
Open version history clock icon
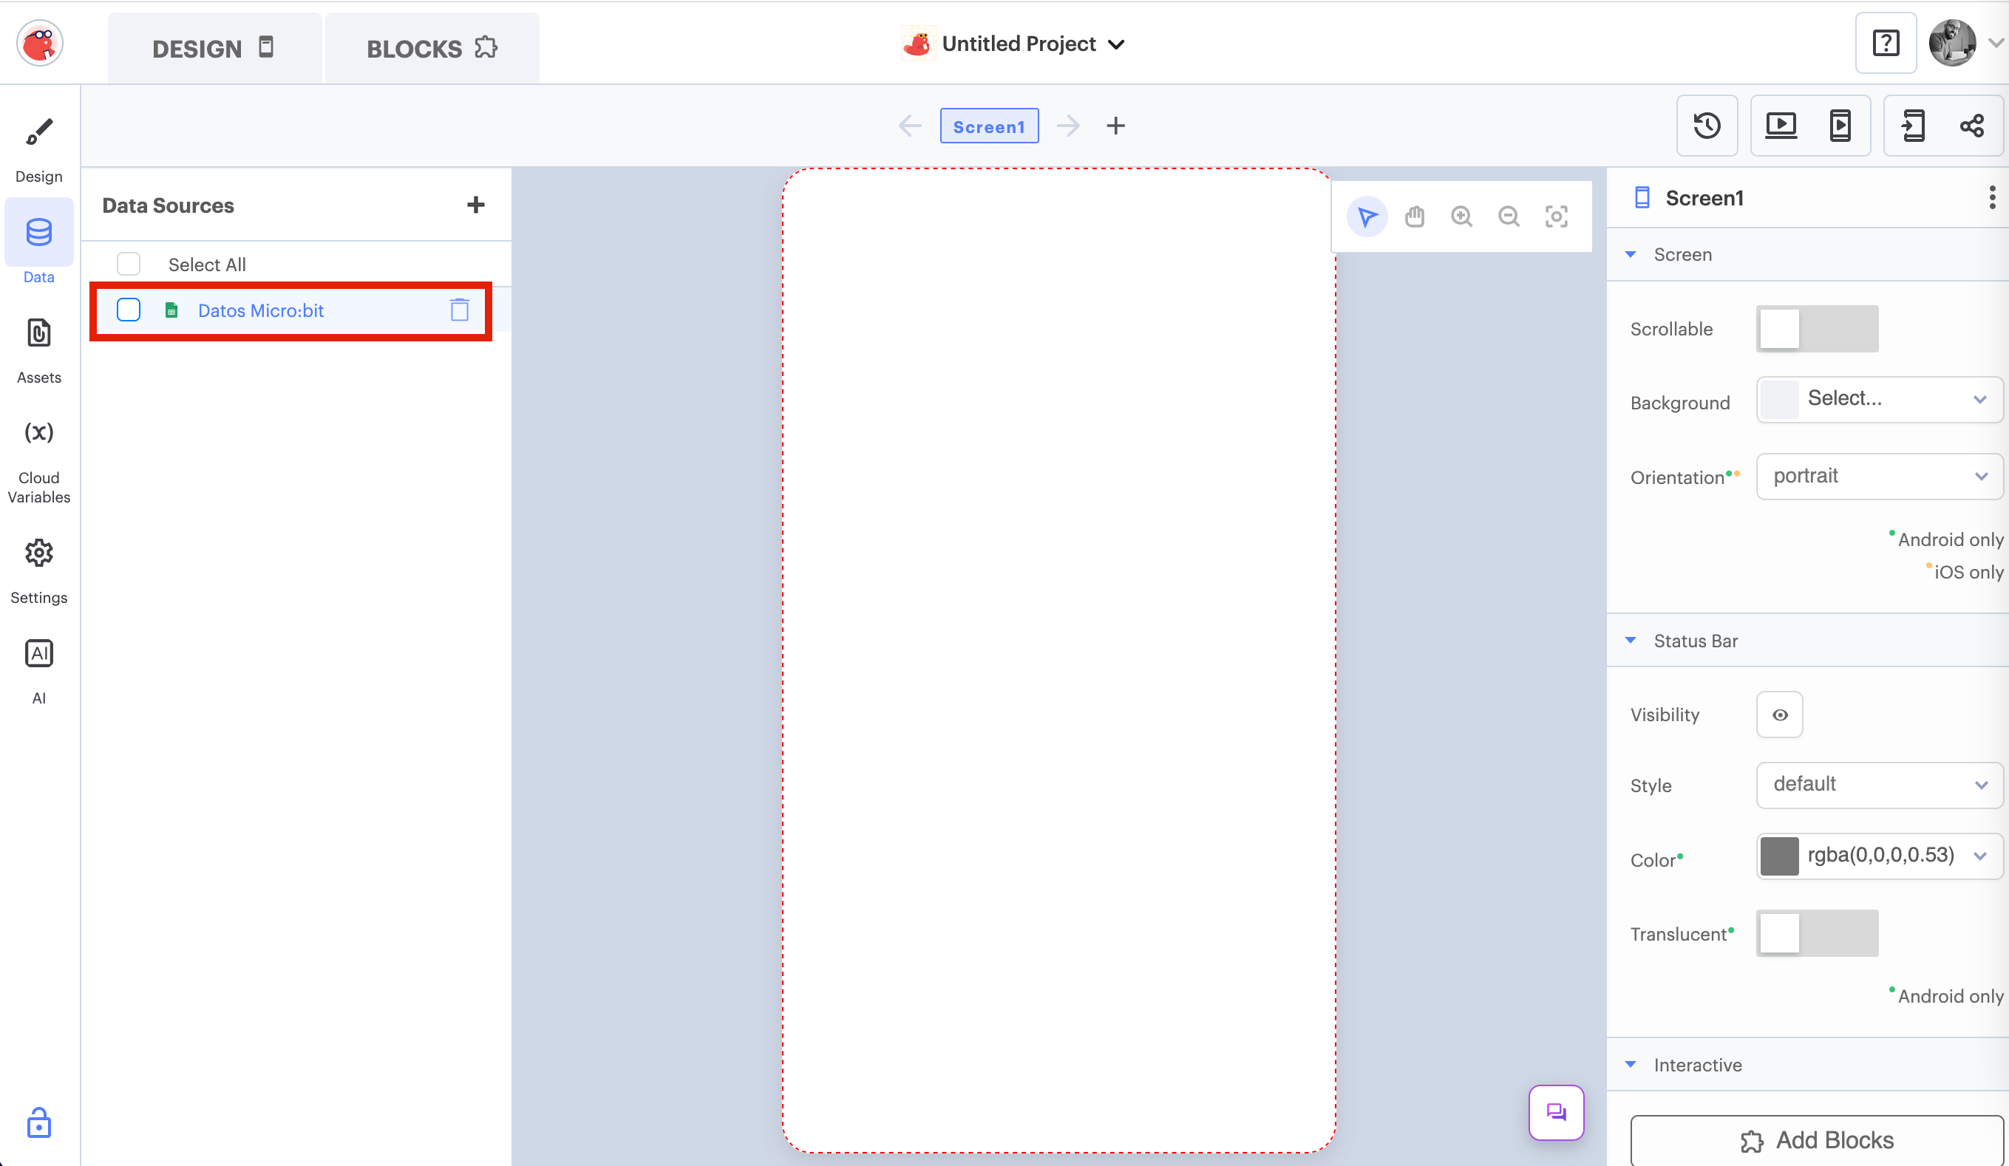coord(1707,125)
